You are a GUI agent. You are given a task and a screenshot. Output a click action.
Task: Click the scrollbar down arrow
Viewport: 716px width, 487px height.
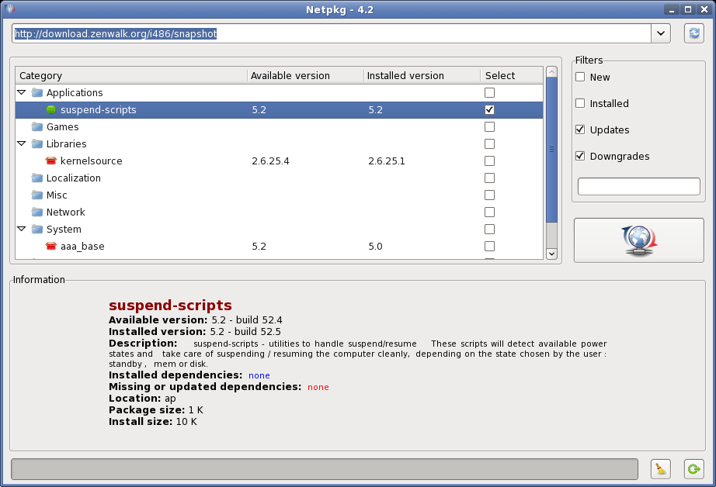pos(551,254)
